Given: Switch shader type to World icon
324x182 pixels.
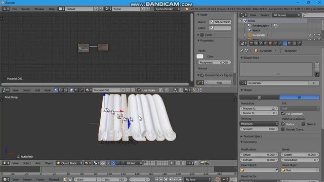Looking at the screenshot, I should click(76, 90).
